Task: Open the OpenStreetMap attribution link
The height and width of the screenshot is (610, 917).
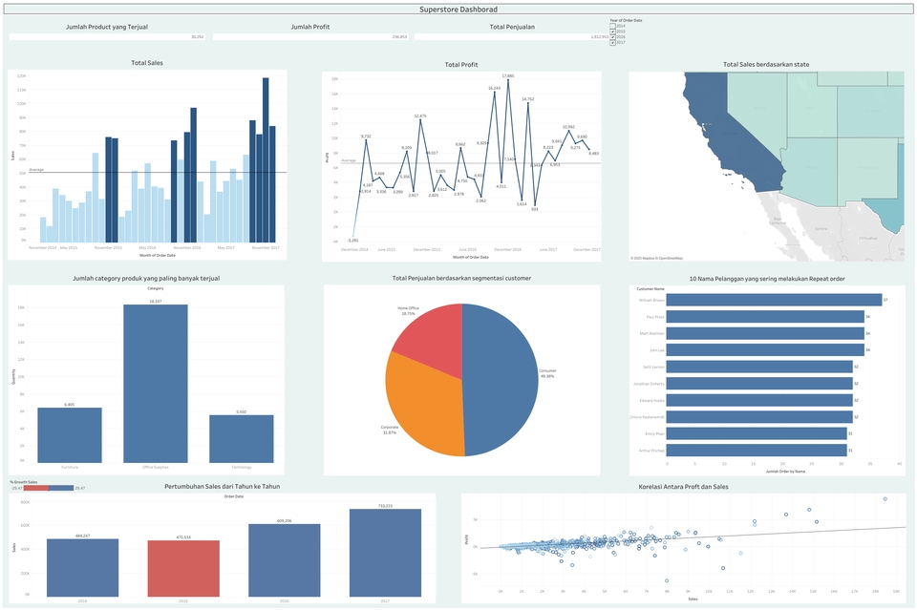Action: [671, 258]
